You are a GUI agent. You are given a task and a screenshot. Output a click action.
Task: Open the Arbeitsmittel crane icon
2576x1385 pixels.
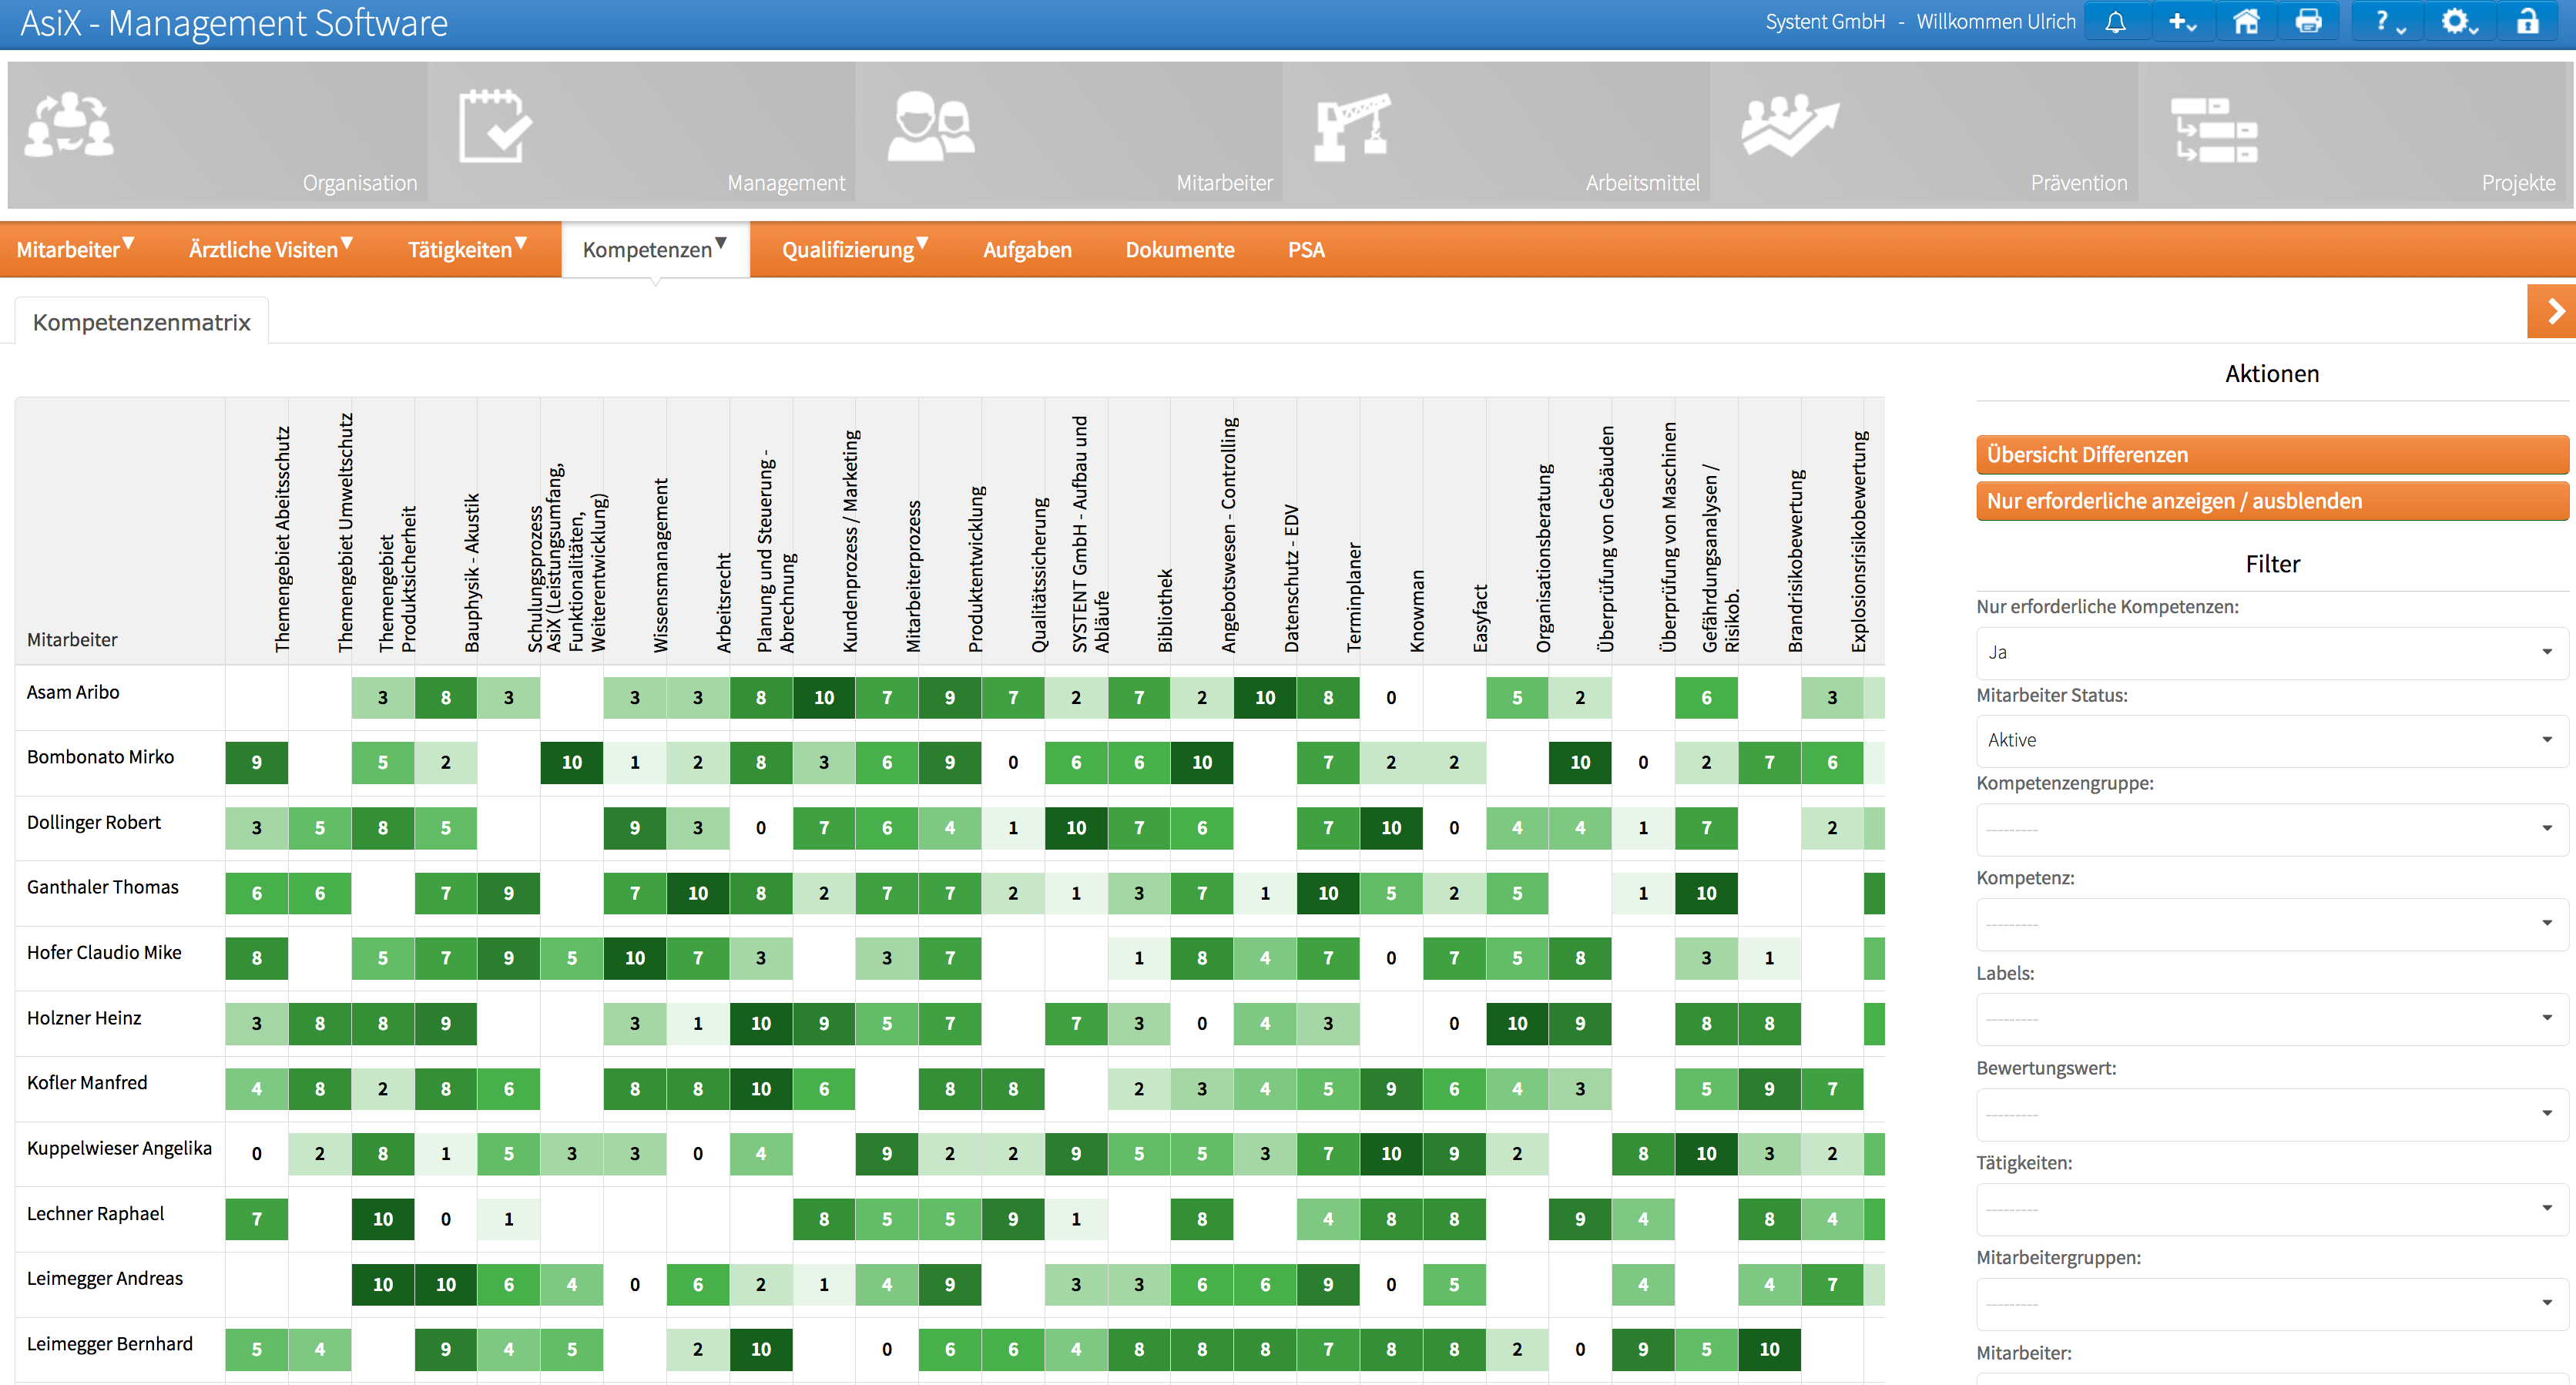pos(1352,126)
